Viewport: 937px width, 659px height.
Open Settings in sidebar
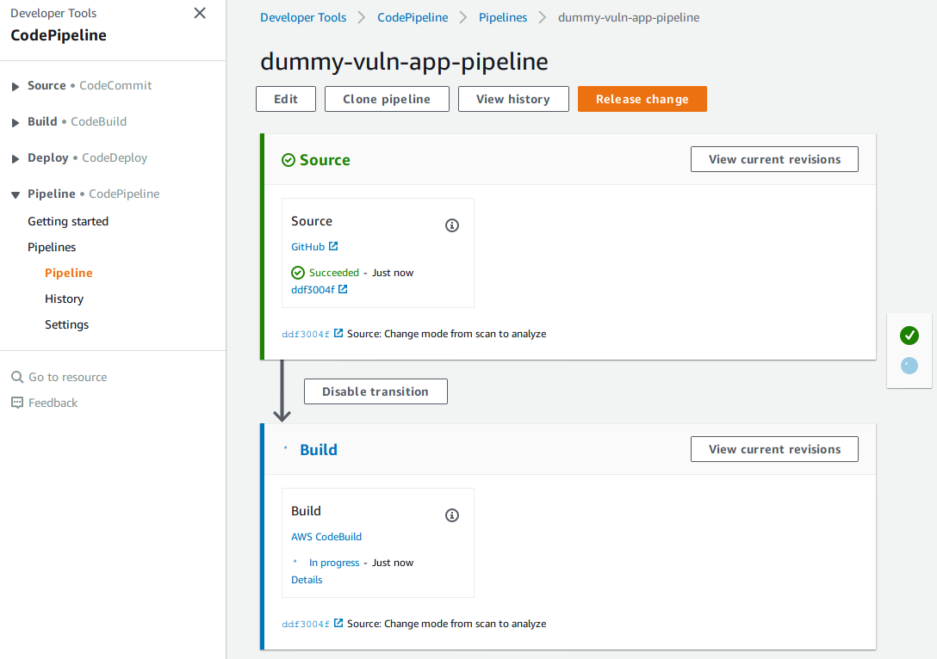(x=67, y=324)
